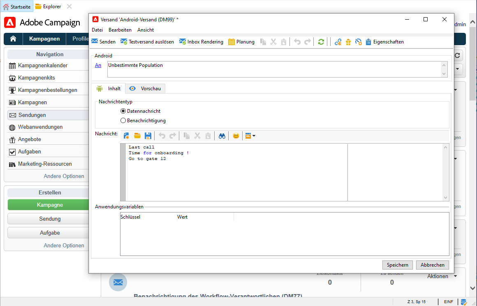Image resolution: width=477 pixels, height=306 pixels.
Task: Open the Bearbeiten menu
Action: point(120,30)
